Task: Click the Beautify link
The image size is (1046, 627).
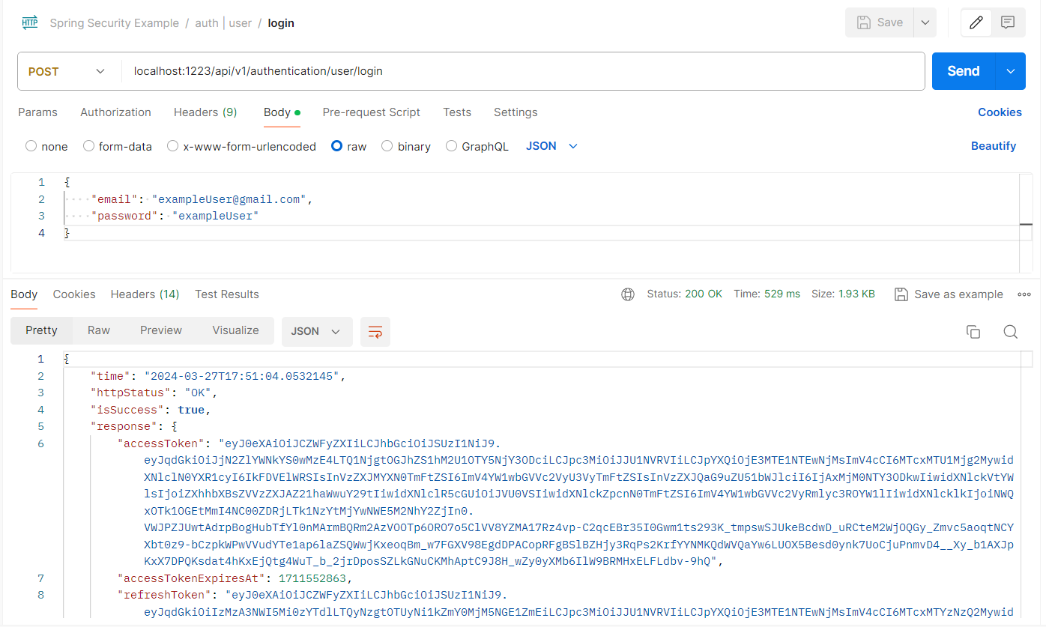Action: pos(994,146)
